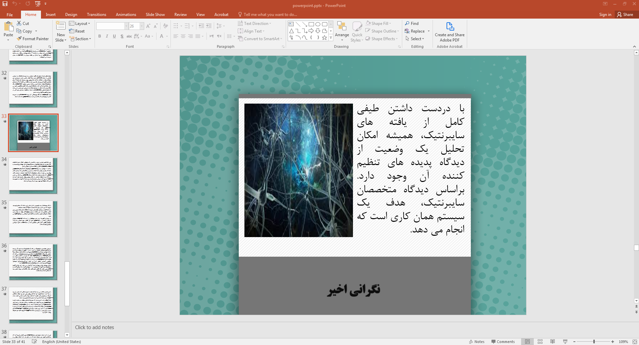Click the Text Shadow icon
The height and width of the screenshot is (345, 639).
(x=122, y=36)
